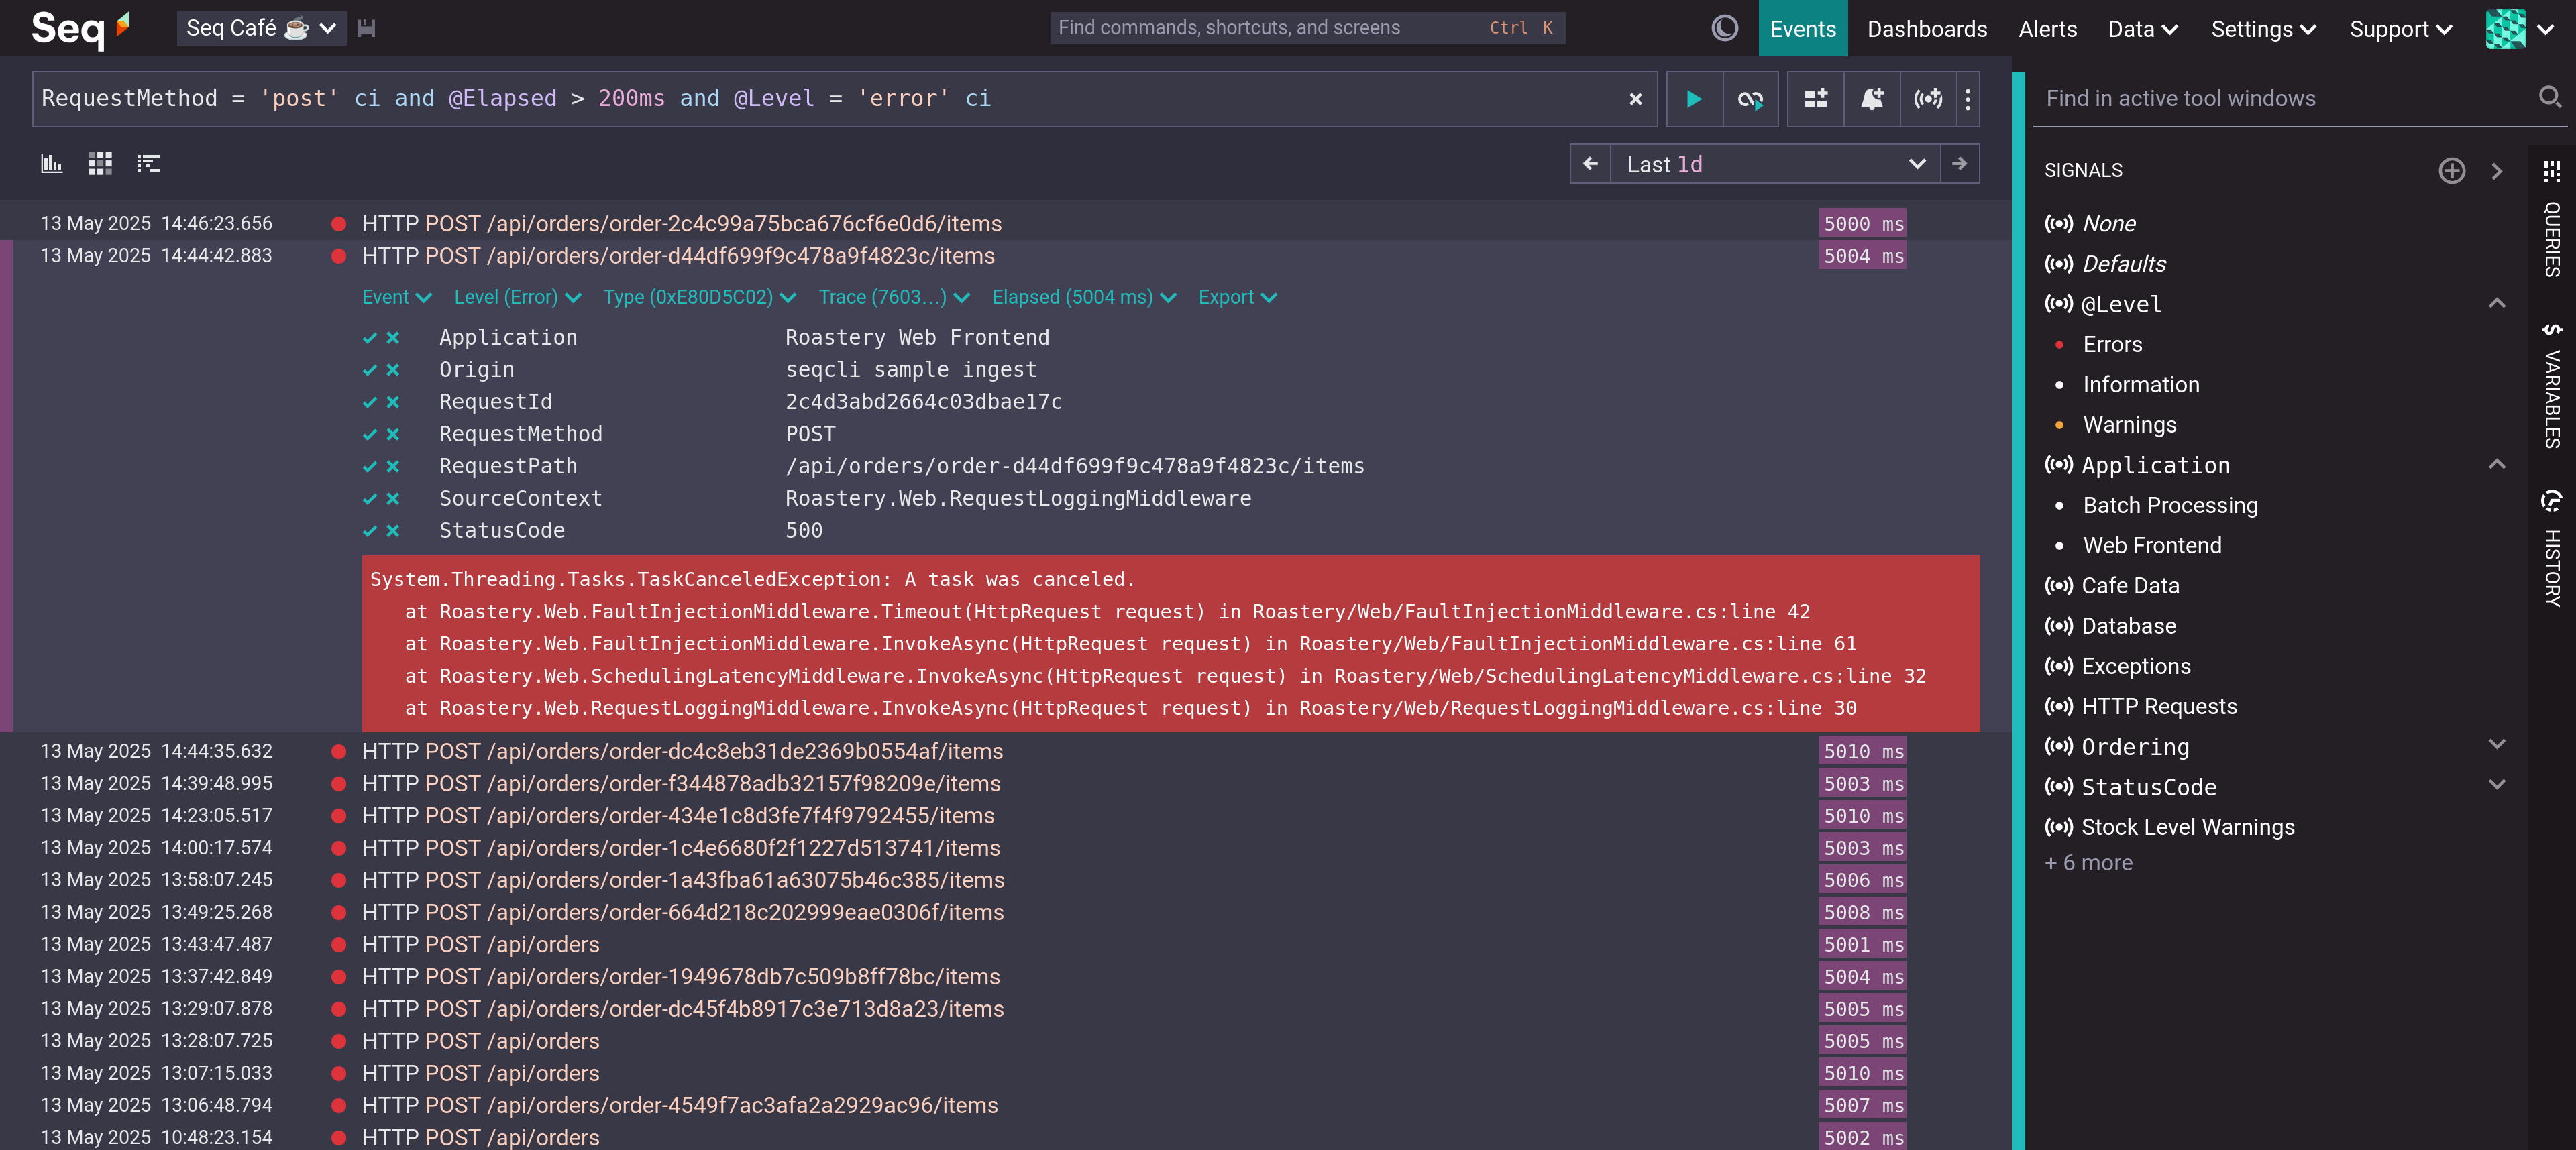Open the History side tab

click(x=2552, y=548)
